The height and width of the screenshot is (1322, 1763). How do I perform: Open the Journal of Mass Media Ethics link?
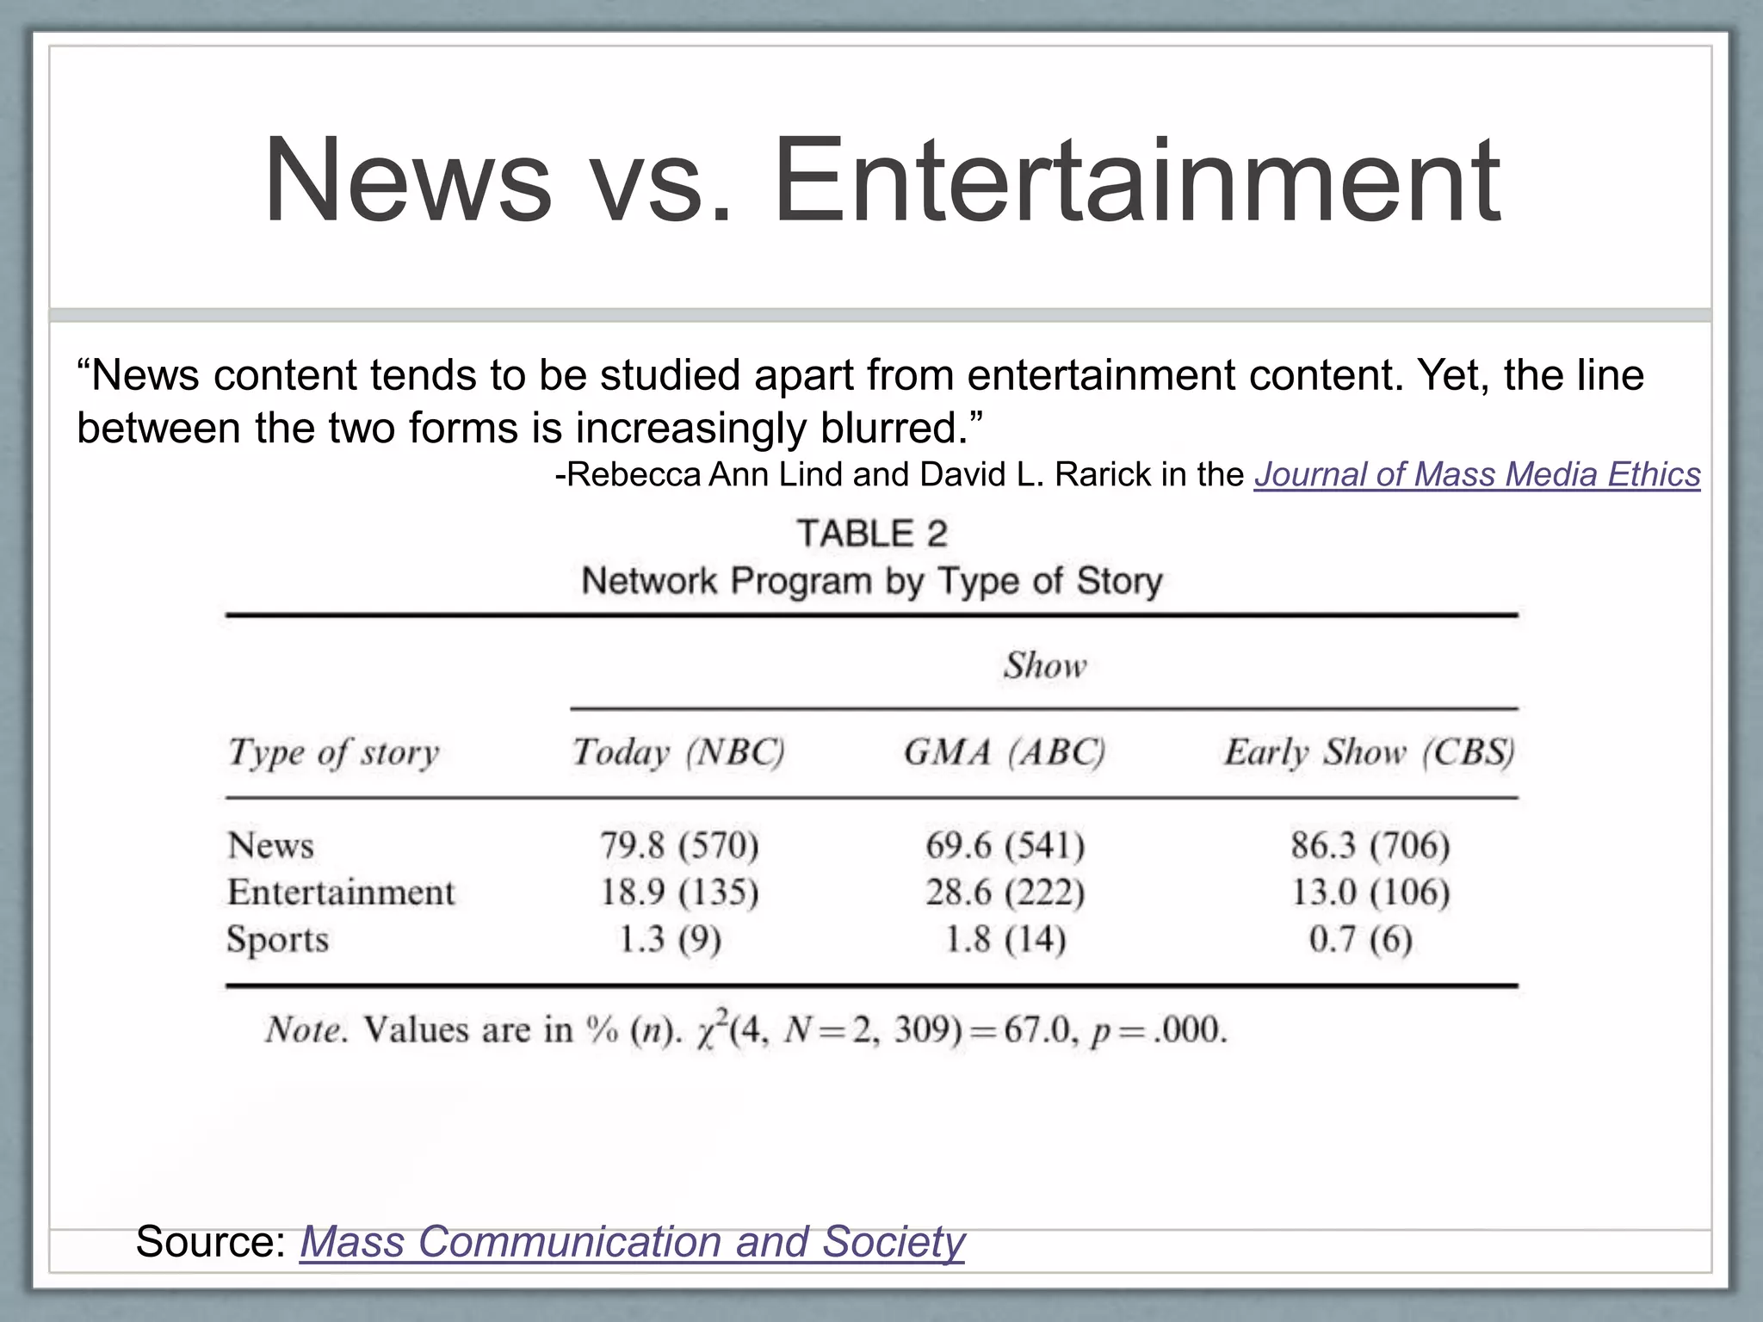[x=1476, y=475]
